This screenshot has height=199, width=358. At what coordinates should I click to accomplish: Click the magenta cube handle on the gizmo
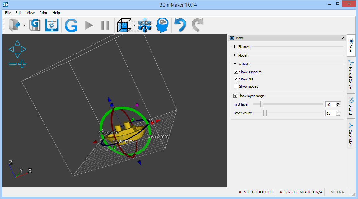pos(137,105)
